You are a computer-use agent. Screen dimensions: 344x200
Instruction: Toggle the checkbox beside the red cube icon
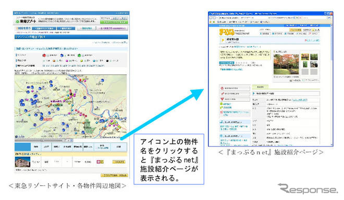47,56
